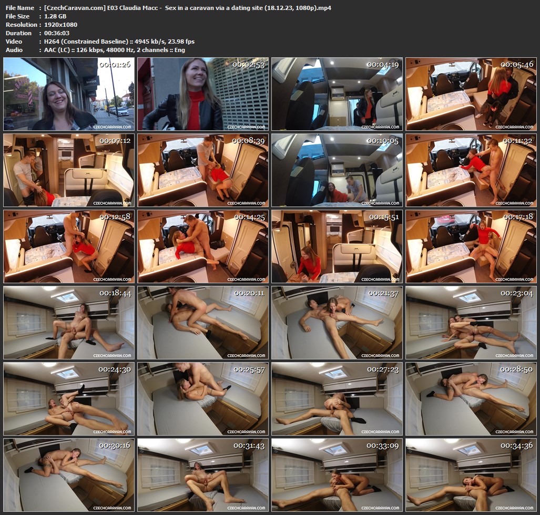
Task: Open the thumbnail timestamped 00:04:19
Action: point(337,94)
